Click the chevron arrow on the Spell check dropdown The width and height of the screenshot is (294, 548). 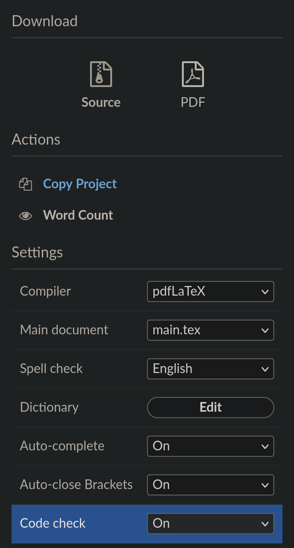[264, 369]
